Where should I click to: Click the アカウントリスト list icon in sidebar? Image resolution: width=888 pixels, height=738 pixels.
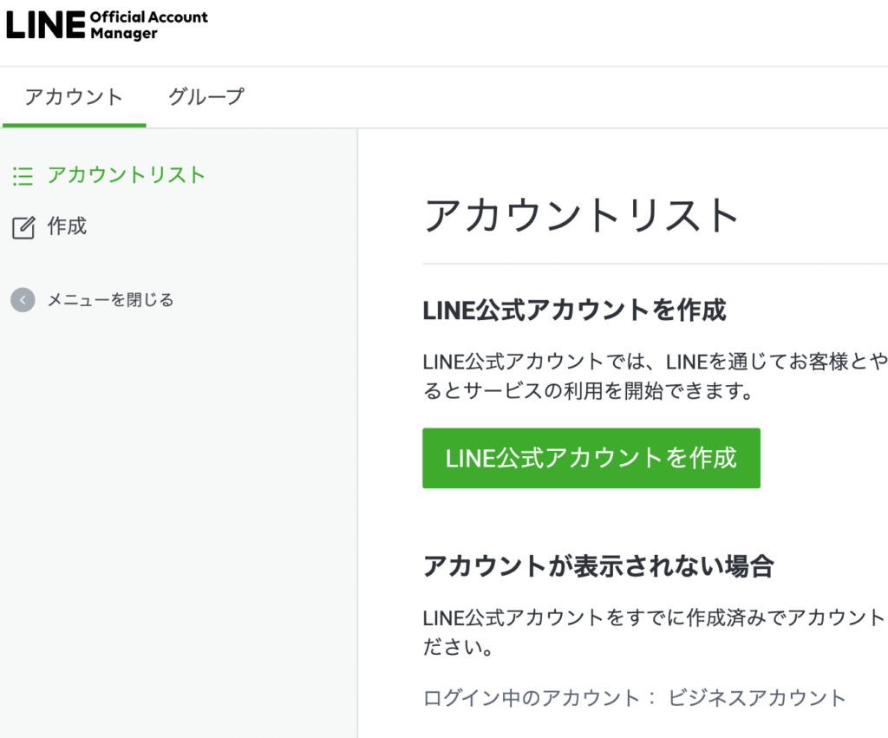23,175
